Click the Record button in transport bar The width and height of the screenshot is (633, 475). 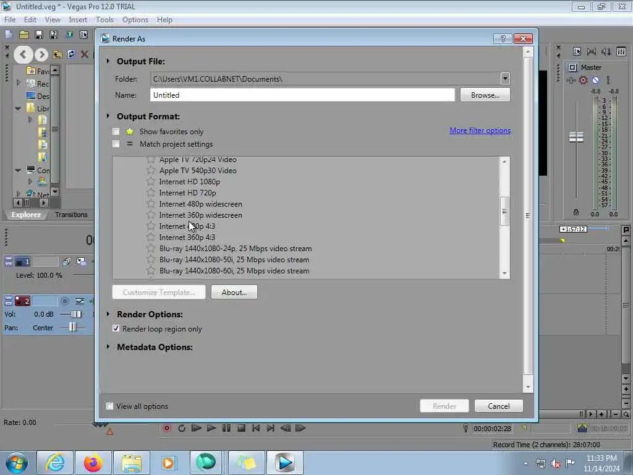167,428
